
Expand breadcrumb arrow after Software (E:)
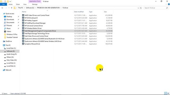pyautogui.click(x=36, y=8)
